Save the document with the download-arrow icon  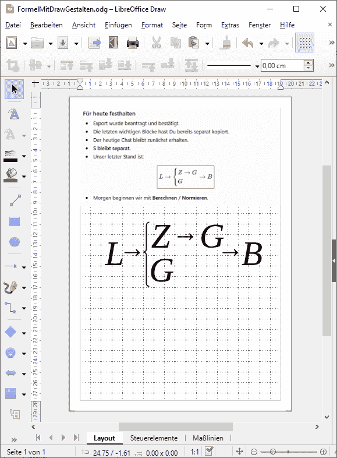click(x=63, y=43)
